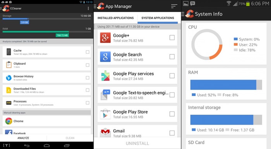This screenshot has width=271, height=149.
Task: Tap 'Using 201.71 MB out of 11.35 GB' text
Action: coord(129,27)
